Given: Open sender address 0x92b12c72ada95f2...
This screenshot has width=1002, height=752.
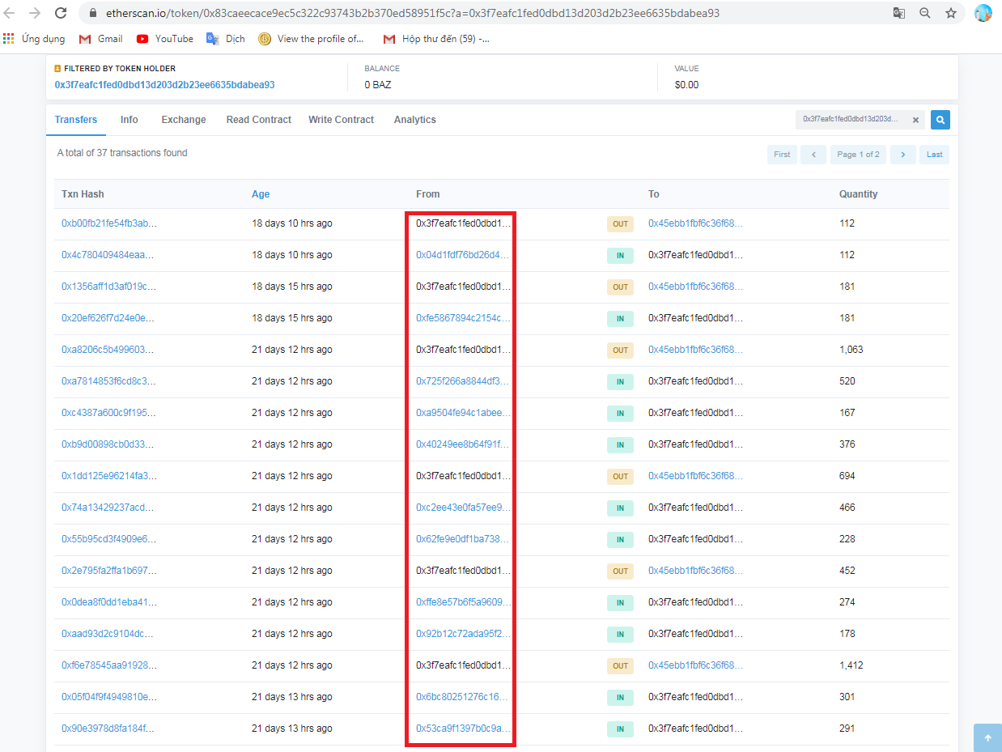Looking at the screenshot, I should coord(464,634).
